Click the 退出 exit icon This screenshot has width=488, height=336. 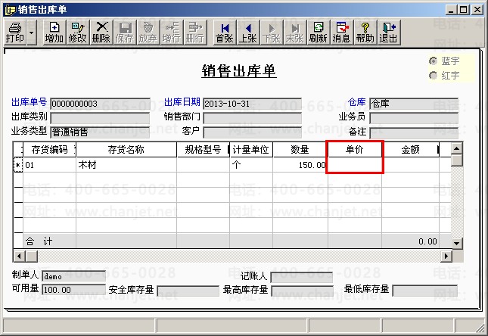click(388, 33)
